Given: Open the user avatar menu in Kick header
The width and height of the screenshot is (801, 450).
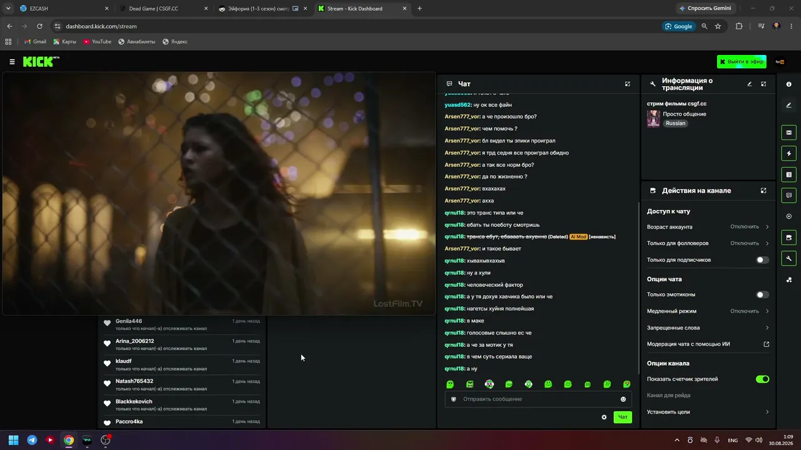Looking at the screenshot, I should (x=780, y=62).
